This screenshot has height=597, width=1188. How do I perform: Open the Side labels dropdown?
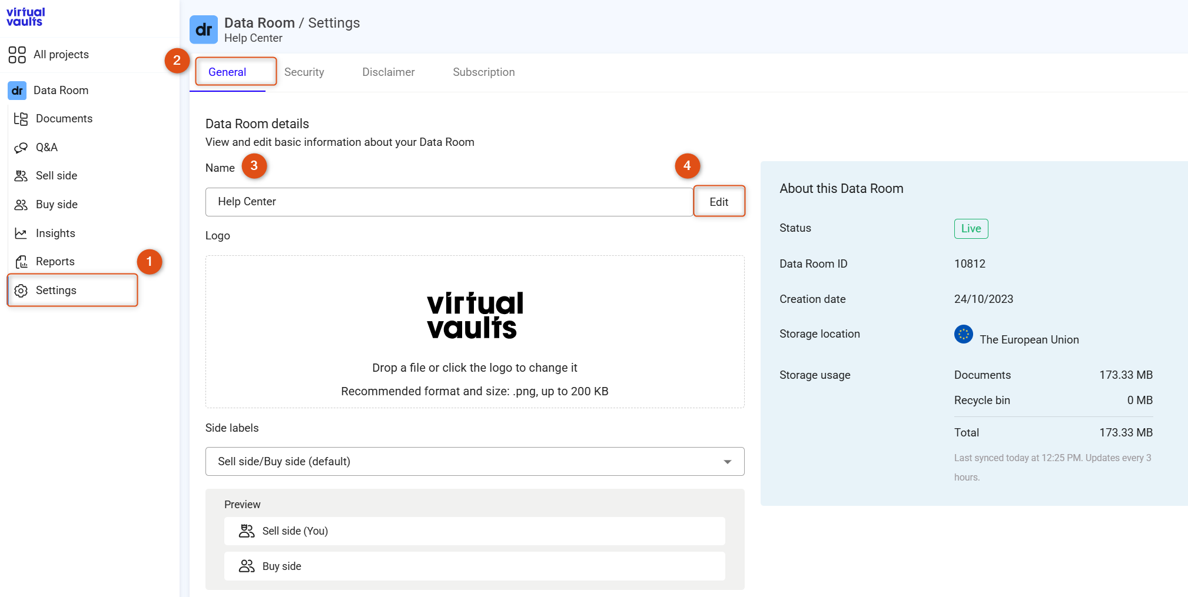pos(474,462)
